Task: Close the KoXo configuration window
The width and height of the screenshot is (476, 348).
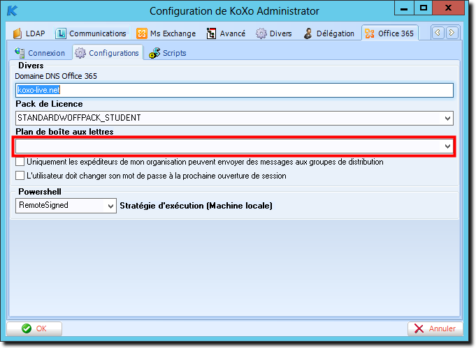Action: point(448,8)
